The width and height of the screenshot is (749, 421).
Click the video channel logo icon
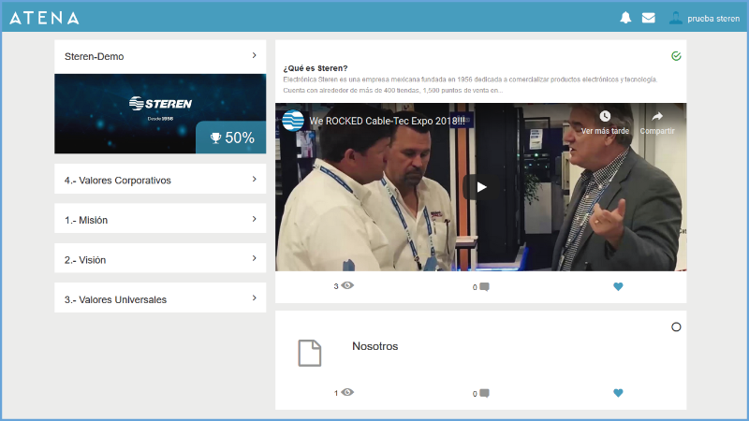[x=293, y=121]
